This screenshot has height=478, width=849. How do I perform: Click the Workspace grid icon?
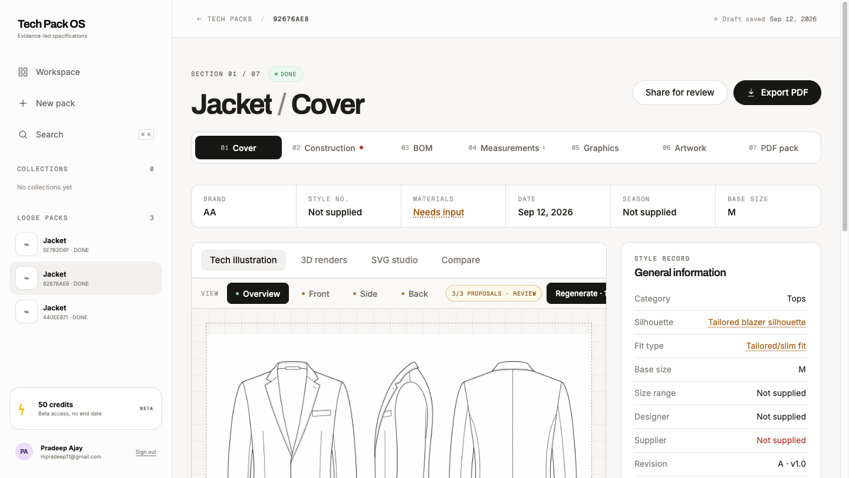pos(23,72)
